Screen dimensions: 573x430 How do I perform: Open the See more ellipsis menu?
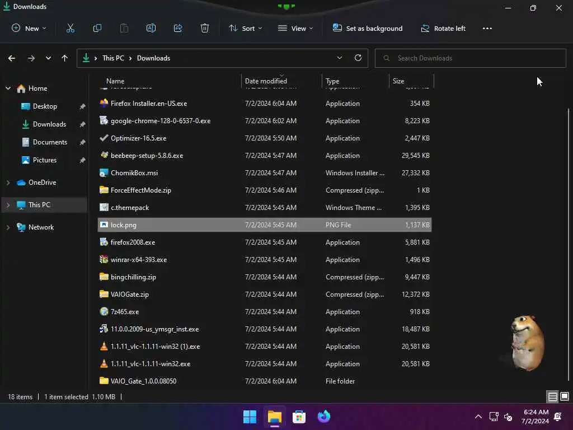(487, 28)
